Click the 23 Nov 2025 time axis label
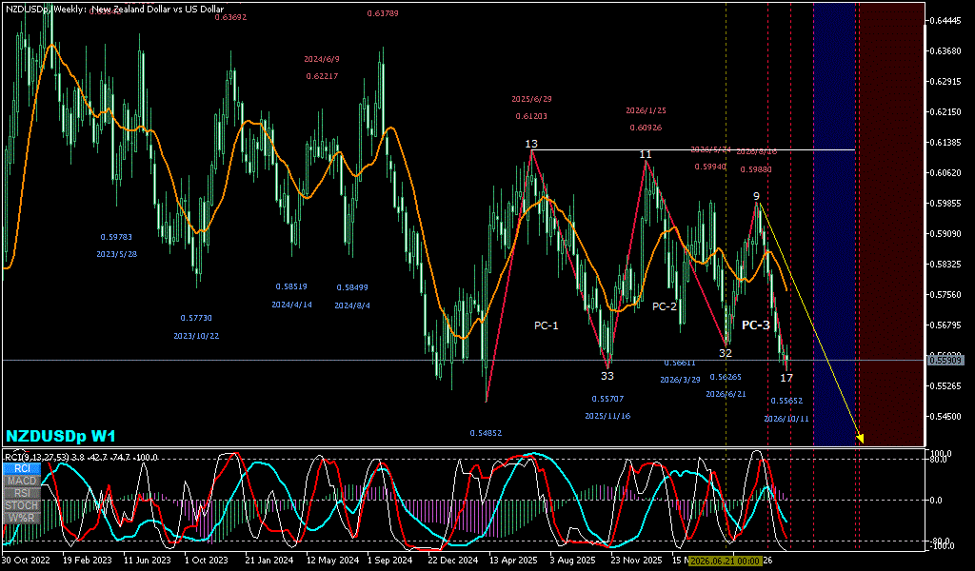Screen dimensions: 975x571 (x=635, y=561)
